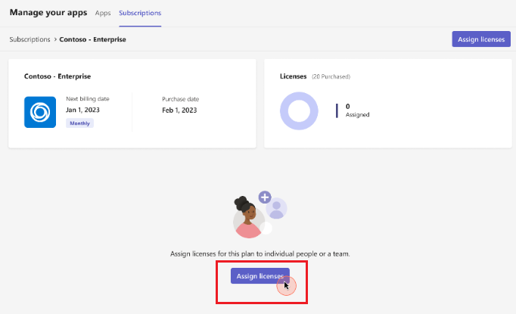Screen dimensions: 516x314
Task: Switch to the Apps tab
Action: (103, 14)
